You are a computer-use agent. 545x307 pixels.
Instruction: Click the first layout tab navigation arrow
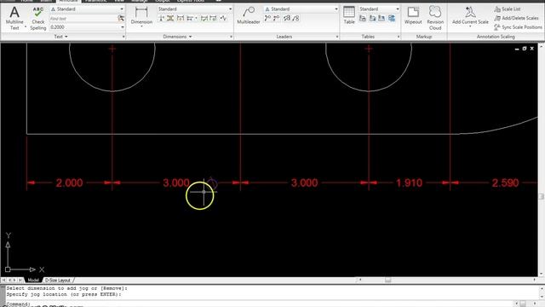(x=3, y=280)
